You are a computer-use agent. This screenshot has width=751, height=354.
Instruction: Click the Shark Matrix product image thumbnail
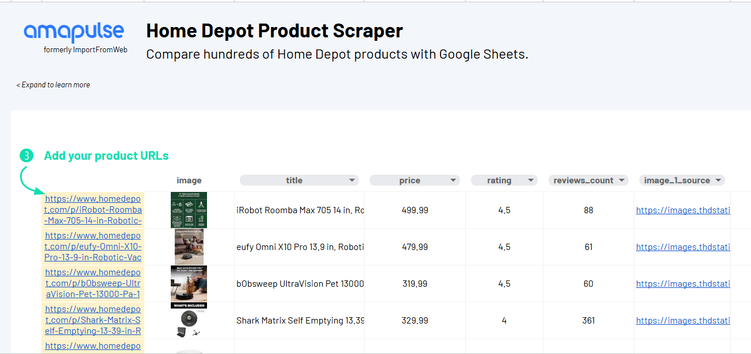click(x=189, y=320)
